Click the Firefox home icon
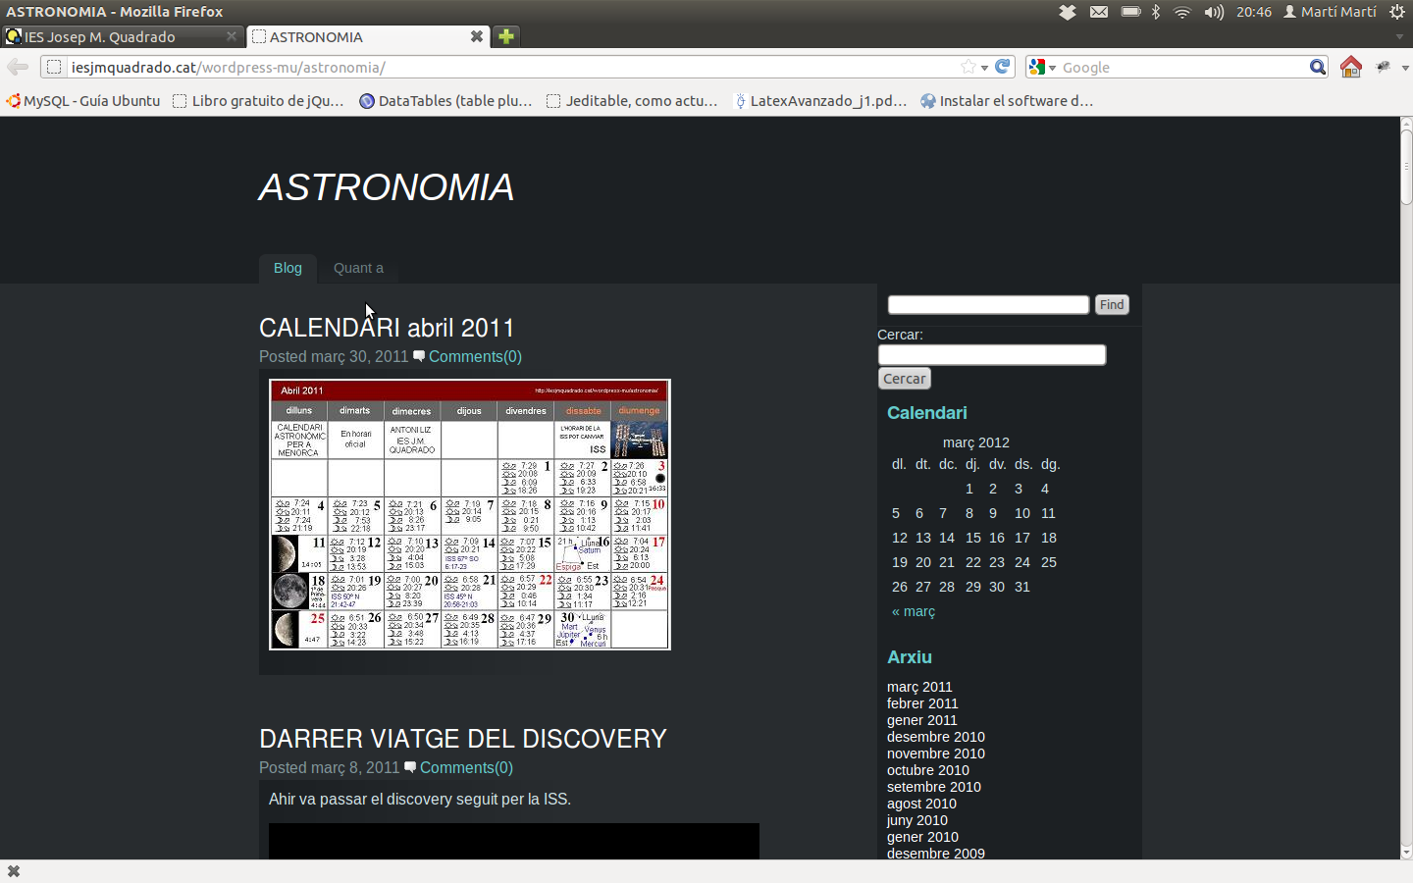The width and height of the screenshot is (1413, 883). [x=1351, y=67]
